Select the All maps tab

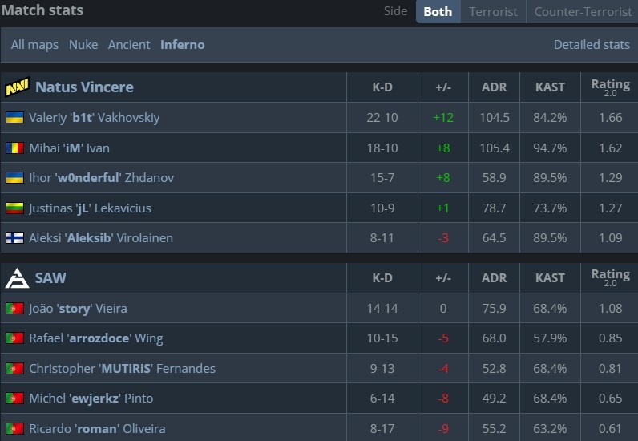point(34,45)
